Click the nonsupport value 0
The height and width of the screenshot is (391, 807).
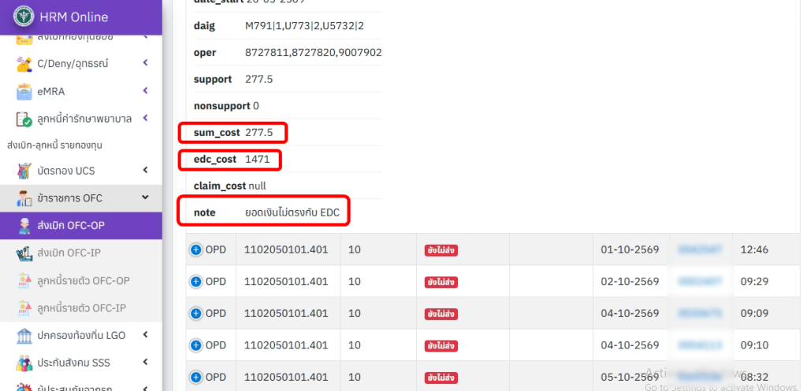pos(256,106)
